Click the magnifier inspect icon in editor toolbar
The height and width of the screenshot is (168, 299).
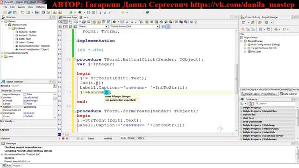171,22
